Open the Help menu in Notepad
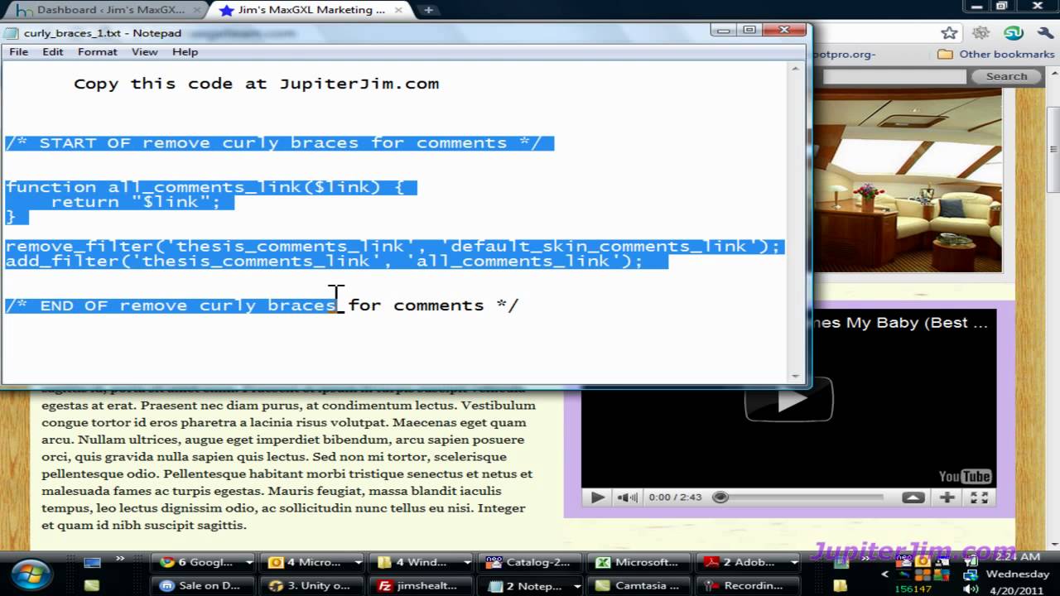 coord(185,51)
